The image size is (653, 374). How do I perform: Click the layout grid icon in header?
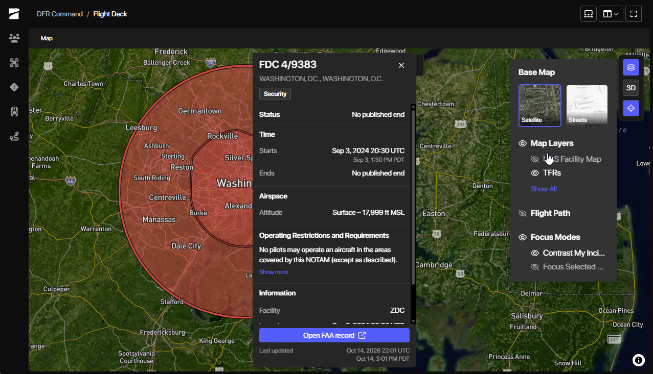pos(589,14)
